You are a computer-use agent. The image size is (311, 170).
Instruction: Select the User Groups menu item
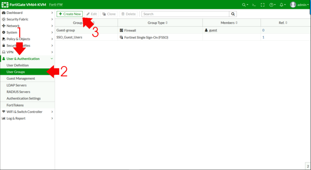pyautogui.click(x=28, y=72)
